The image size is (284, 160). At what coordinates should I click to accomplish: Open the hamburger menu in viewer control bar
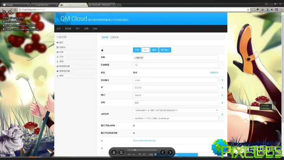(x=121, y=152)
